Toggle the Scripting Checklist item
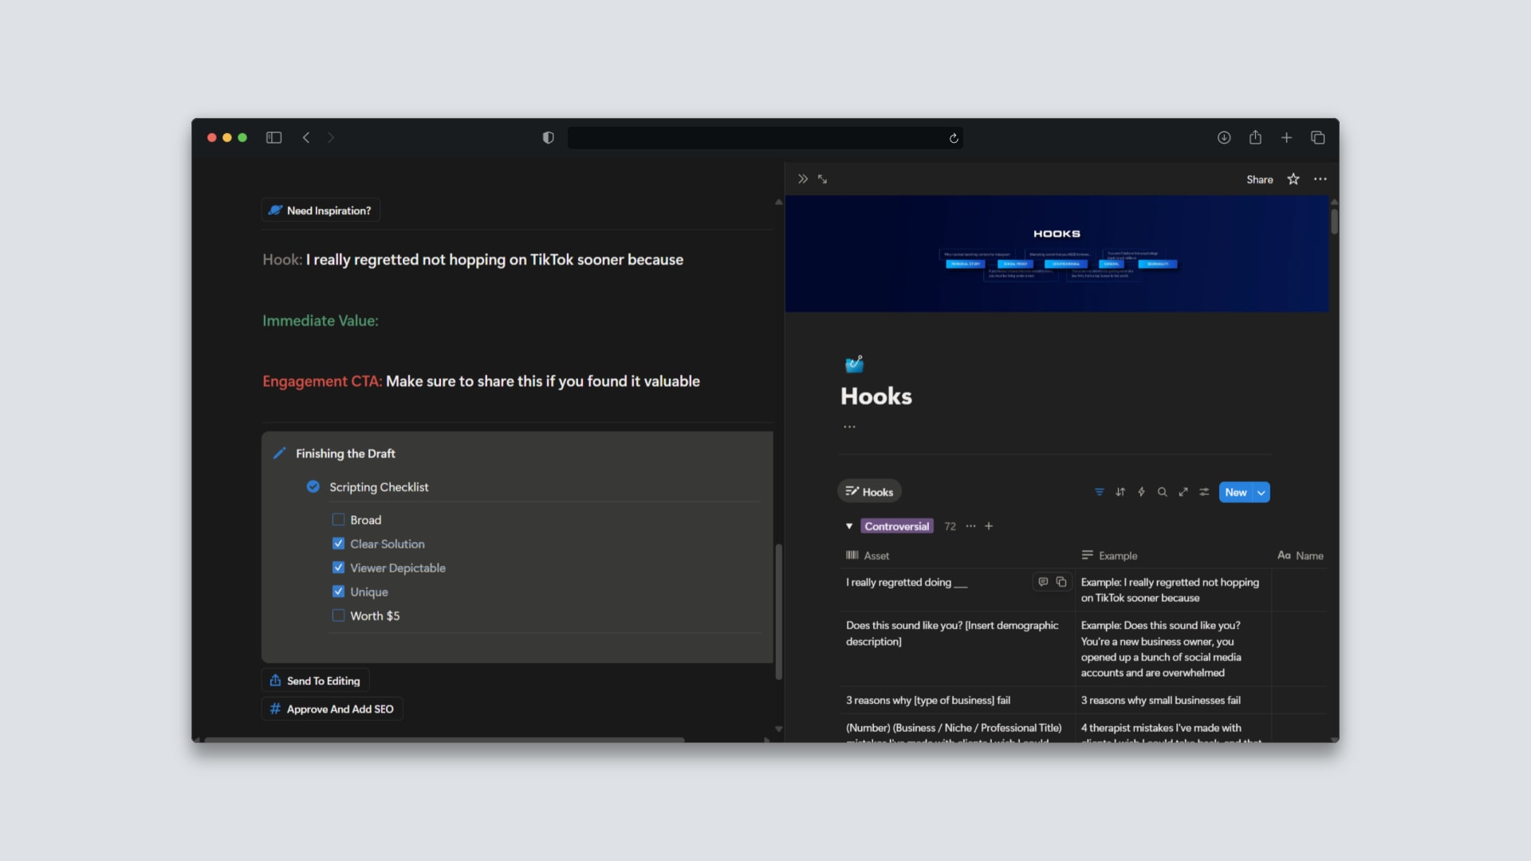The width and height of the screenshot is (1531, 861). (x=313, y=487)
